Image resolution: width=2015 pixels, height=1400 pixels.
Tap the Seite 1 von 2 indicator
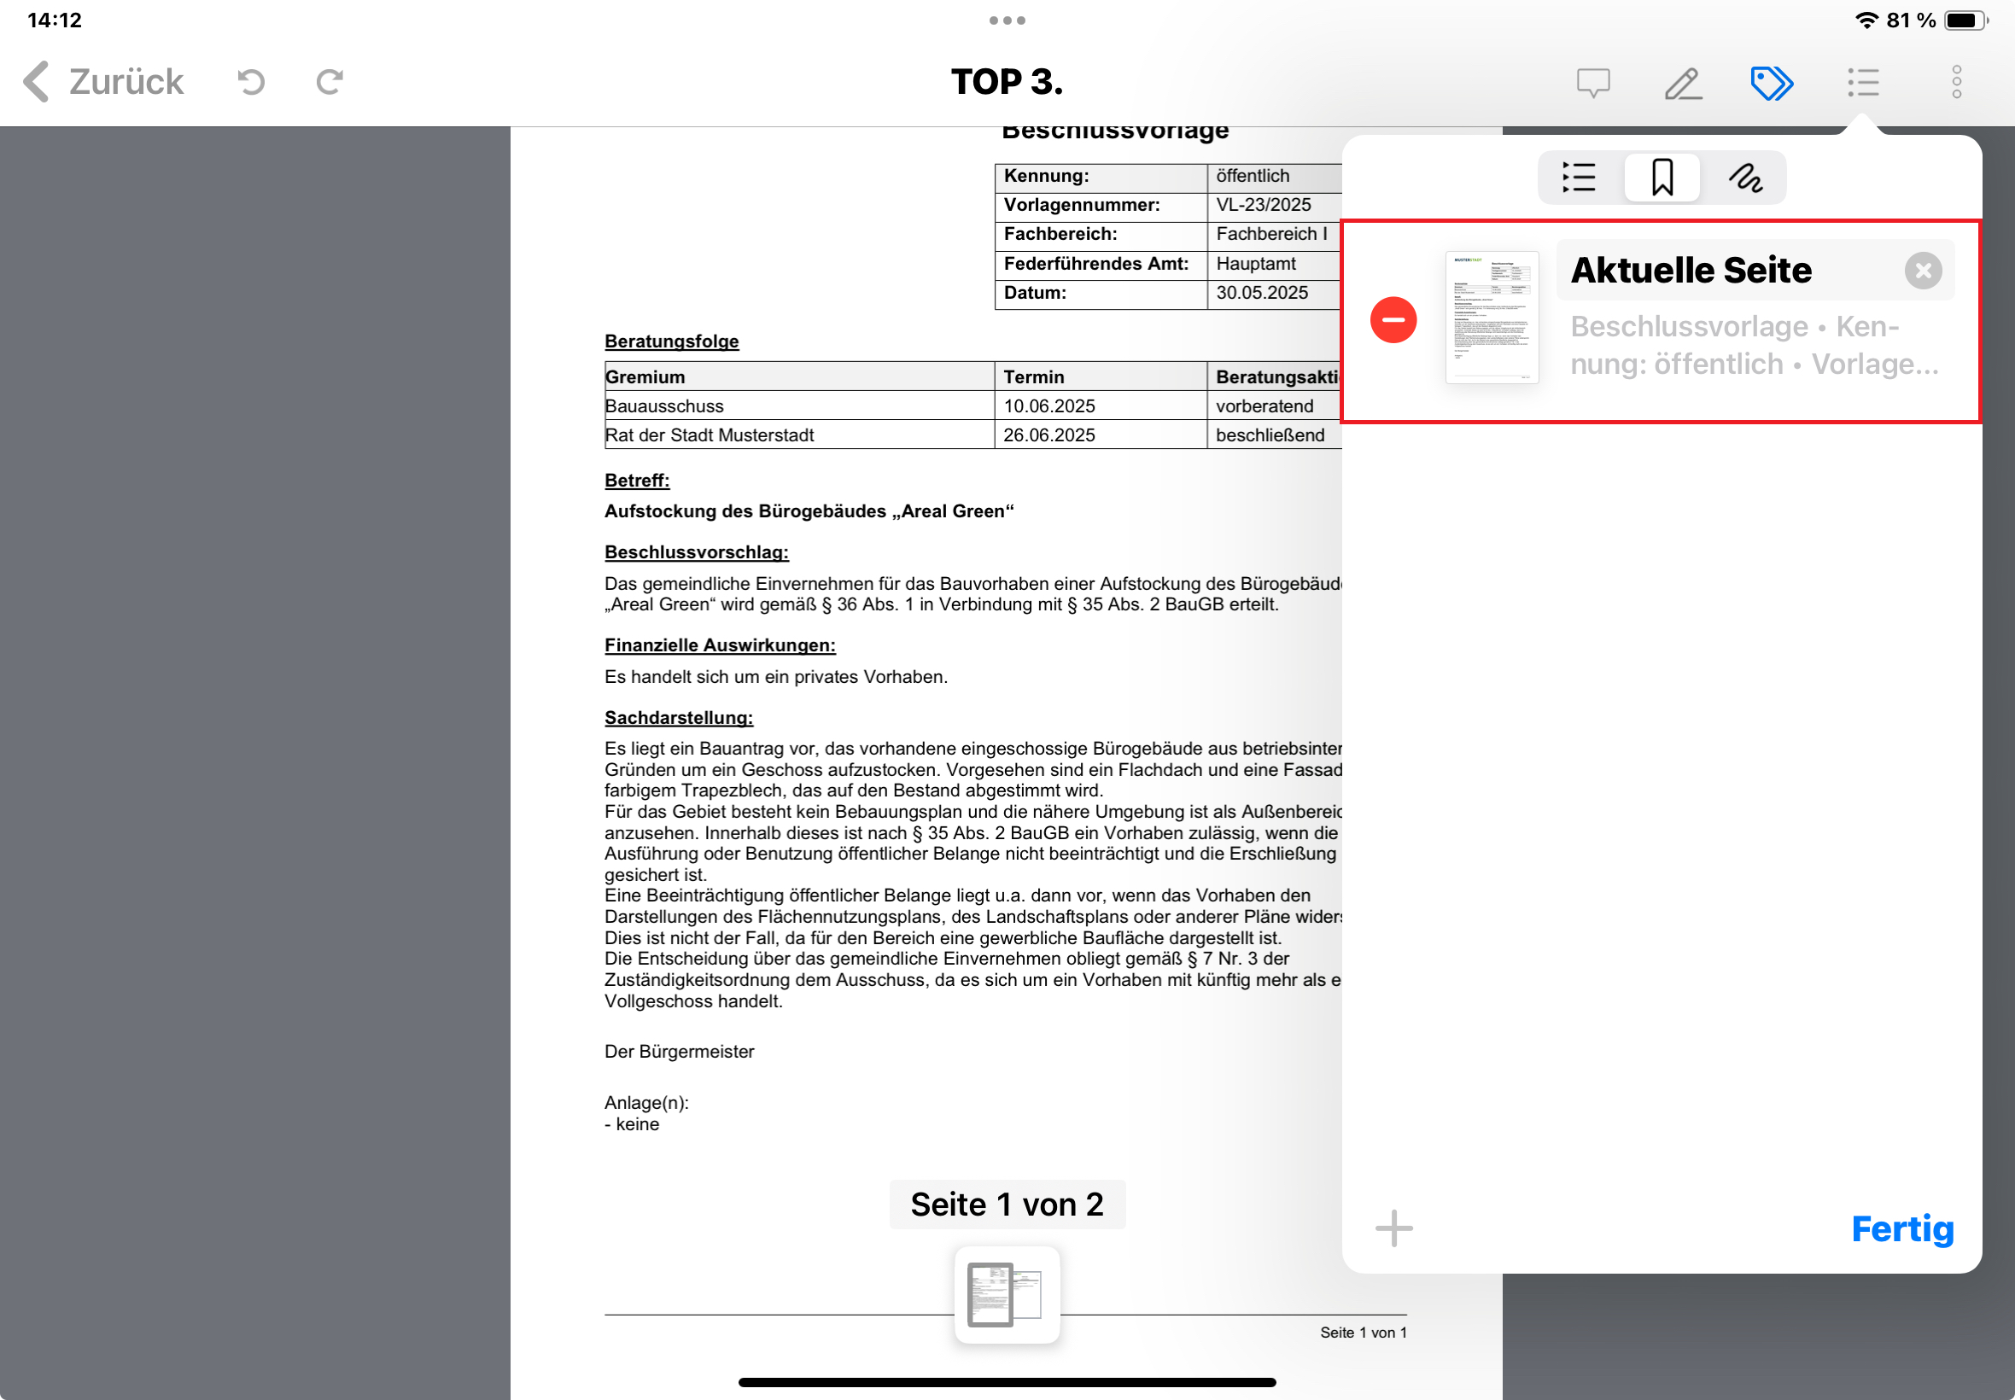point(1006,1205)
